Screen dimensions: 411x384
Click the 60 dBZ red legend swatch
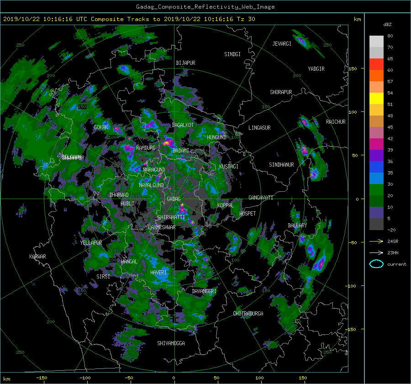click(376, 64)
